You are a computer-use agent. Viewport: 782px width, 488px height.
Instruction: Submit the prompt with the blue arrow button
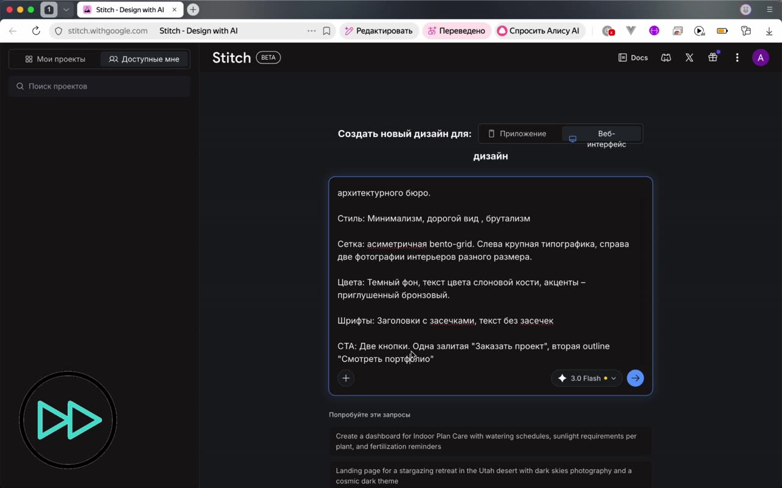[x=635, y=378]
